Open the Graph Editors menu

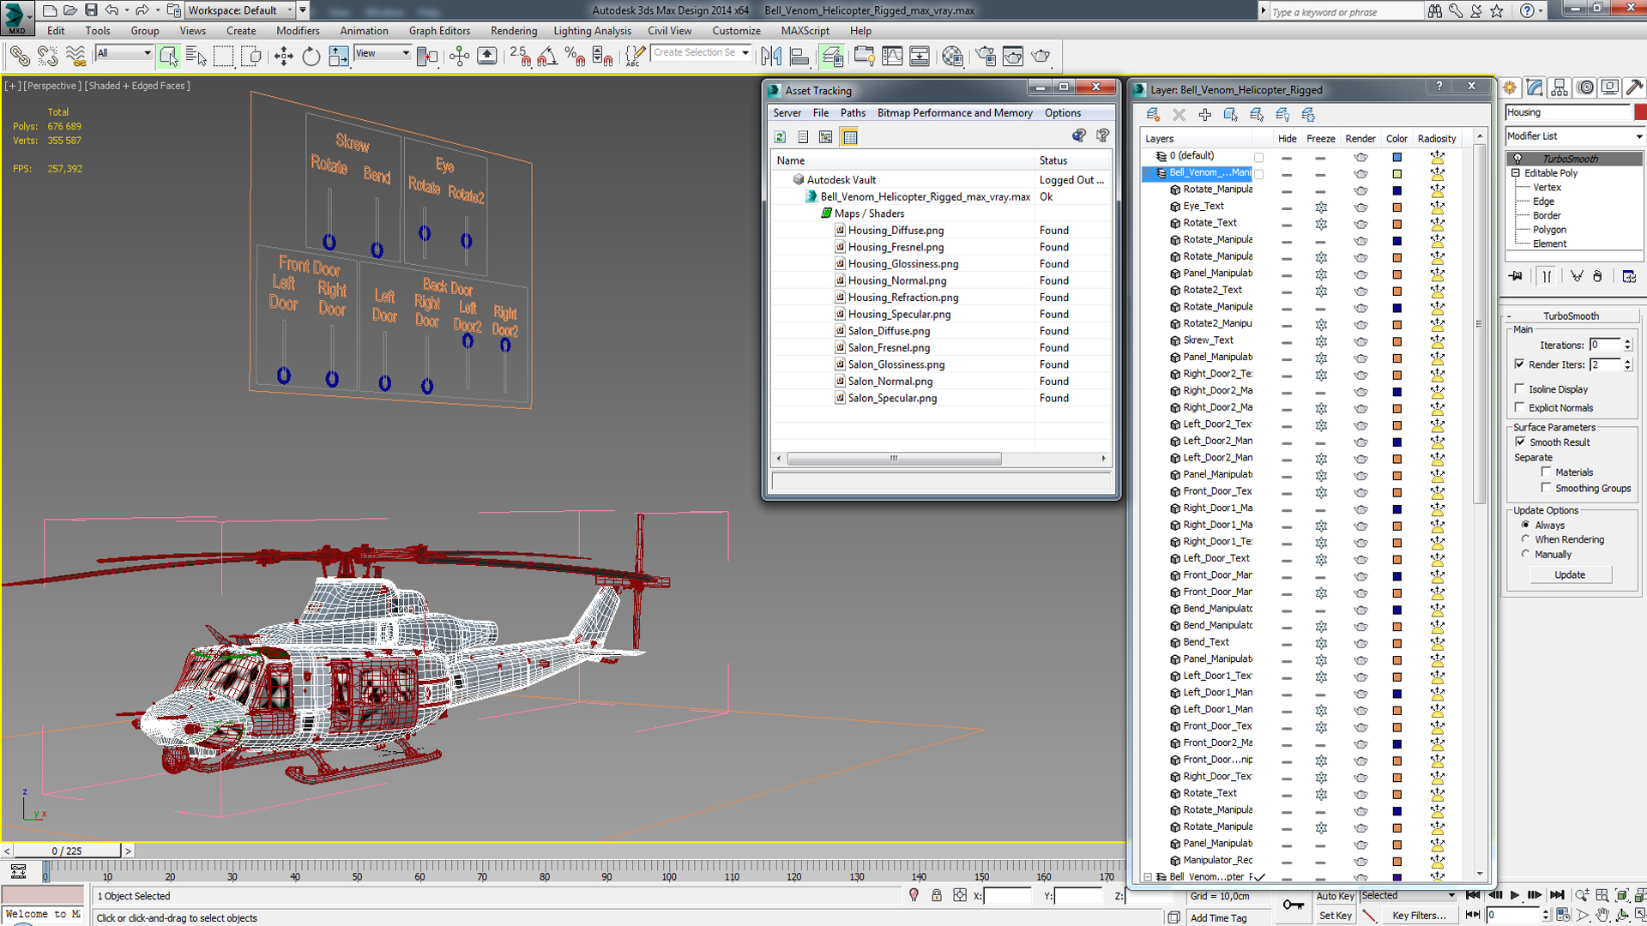439,31
